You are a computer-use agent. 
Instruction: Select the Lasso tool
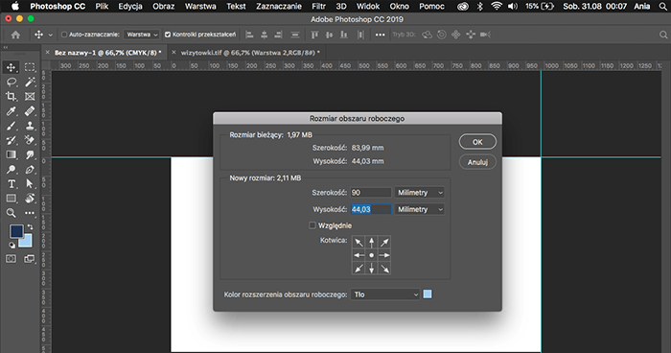[11, 82]
